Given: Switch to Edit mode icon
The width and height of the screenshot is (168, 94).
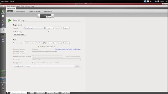Looking at the screenshot, I should point(3,16).
